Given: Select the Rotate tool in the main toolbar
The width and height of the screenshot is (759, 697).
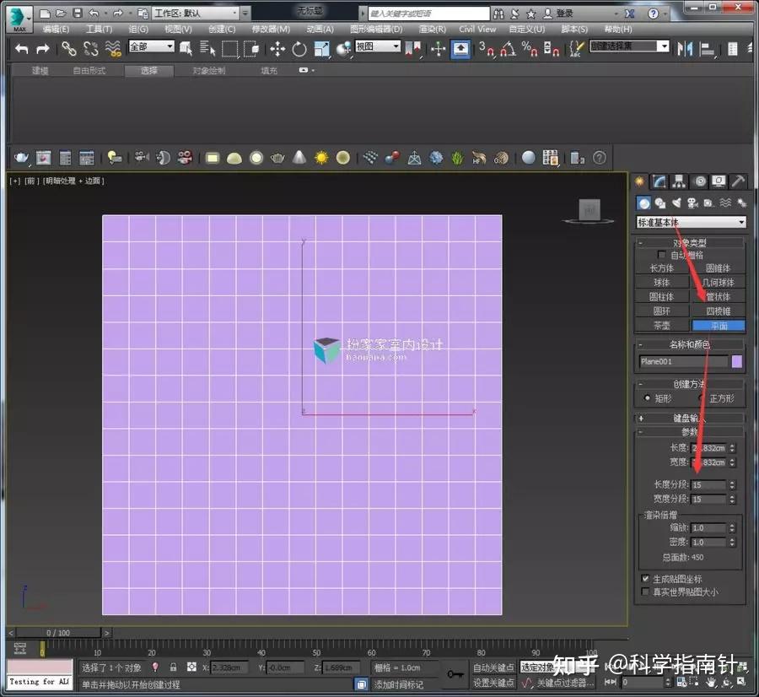Looking at the screenshot, I should click(x=300, y=51).
